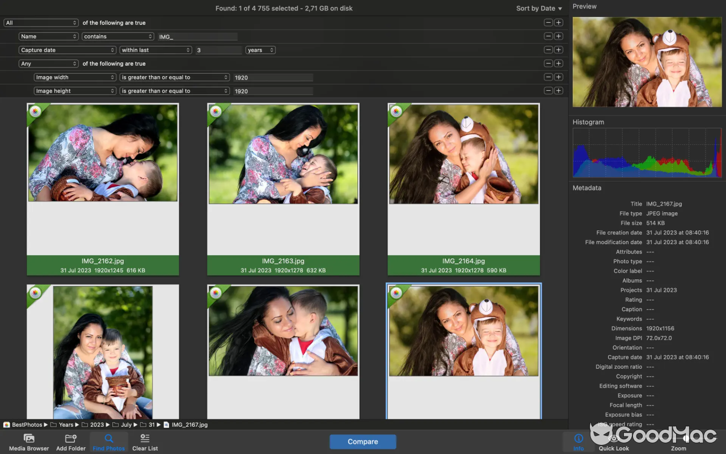Remove the Image height filter rule
Screen dimensions: 726x454
click(x=548, y=90)
